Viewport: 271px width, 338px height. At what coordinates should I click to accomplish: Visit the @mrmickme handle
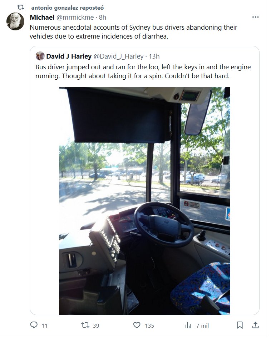pos(75,17)
